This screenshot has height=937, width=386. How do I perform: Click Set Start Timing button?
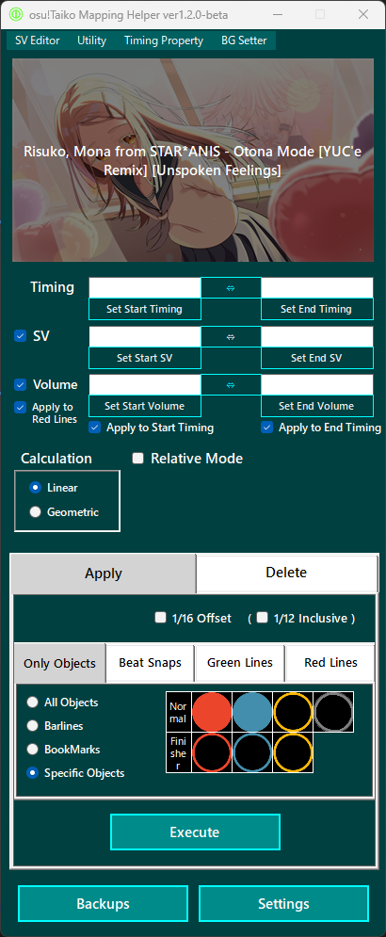point(145,309)
